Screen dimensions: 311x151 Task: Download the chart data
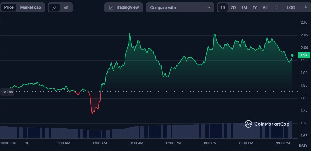[x=305, y=7]
